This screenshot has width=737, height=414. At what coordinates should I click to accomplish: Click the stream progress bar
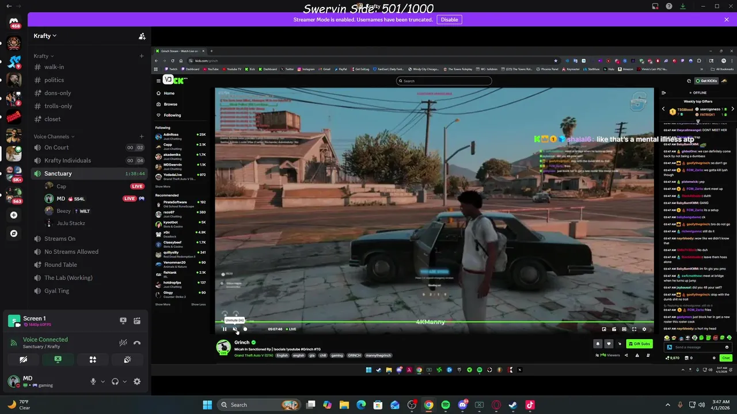coord(435,323)
